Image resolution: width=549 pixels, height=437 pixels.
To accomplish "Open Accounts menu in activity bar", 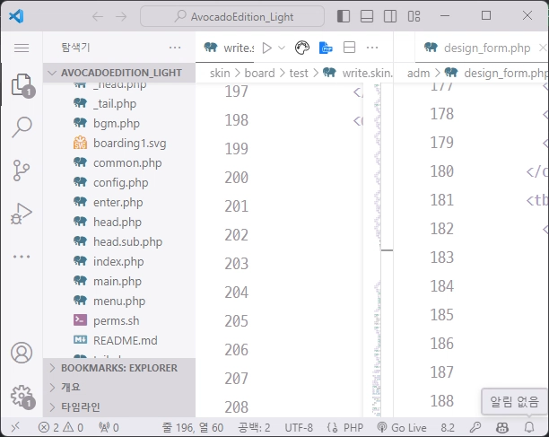I will tap(22, 353).
